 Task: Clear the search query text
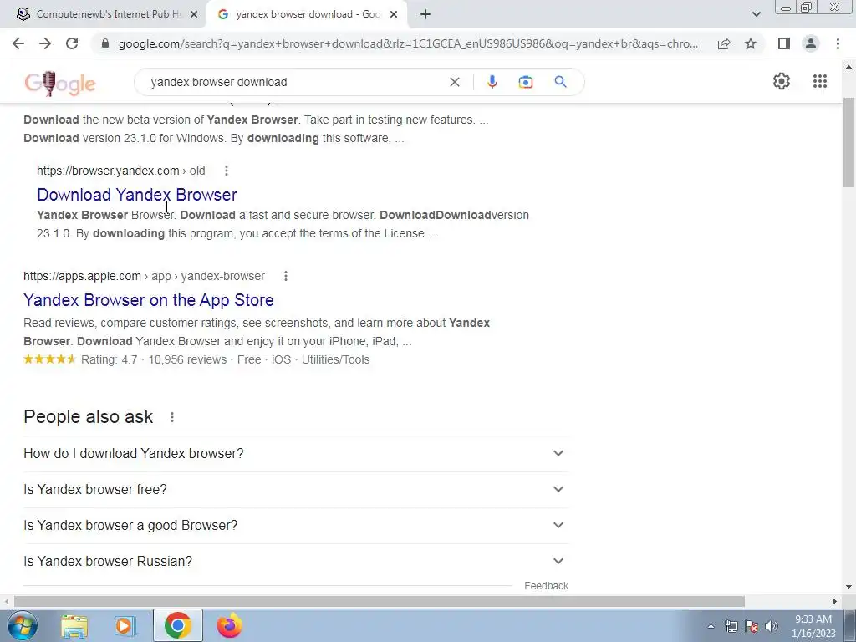click(454, 82)
